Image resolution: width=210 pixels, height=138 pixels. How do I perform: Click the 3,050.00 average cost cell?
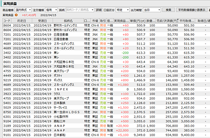click(x=187, y=121)
